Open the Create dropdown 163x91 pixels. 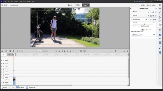coord(143,5)
